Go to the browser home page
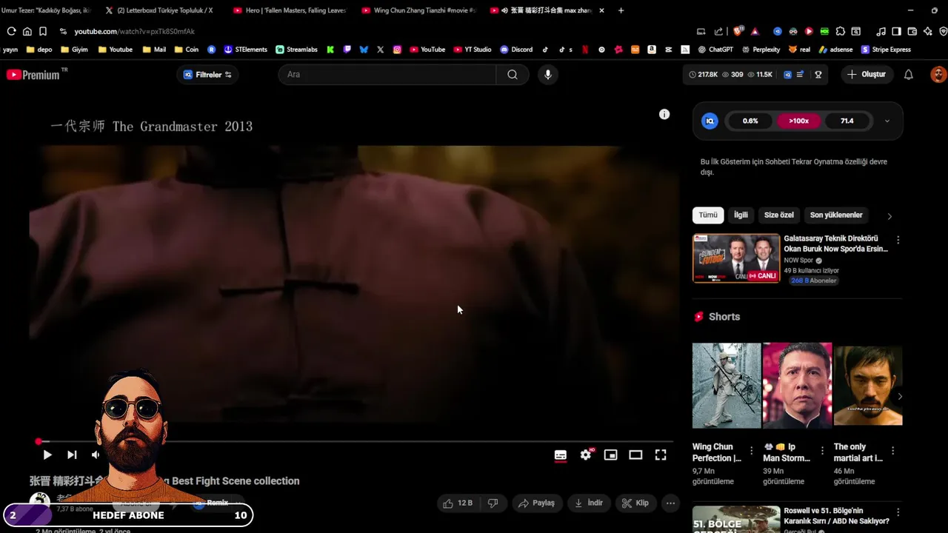The width and height of the screenshot is (948, 533). pyautogui.click(x=27, y=31)
